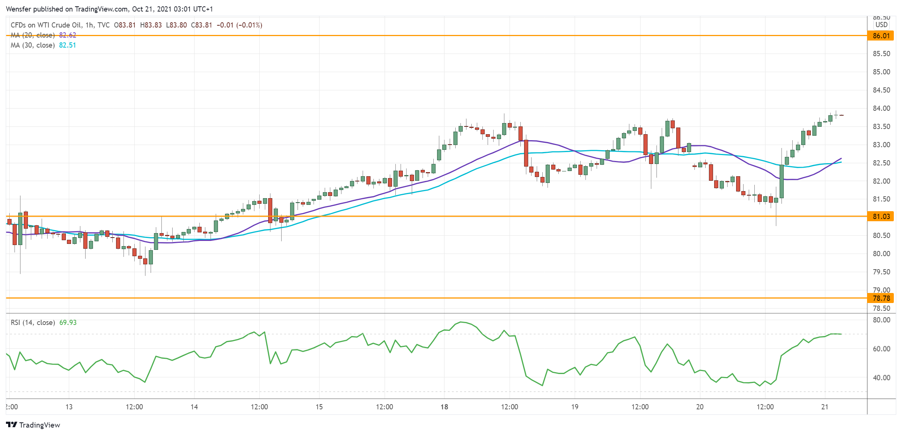Click the MA (20, close) legend entry
902x435 pixels.
[33, 35]
